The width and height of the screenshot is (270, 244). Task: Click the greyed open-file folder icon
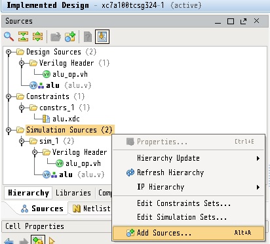(x=56, y=37)
